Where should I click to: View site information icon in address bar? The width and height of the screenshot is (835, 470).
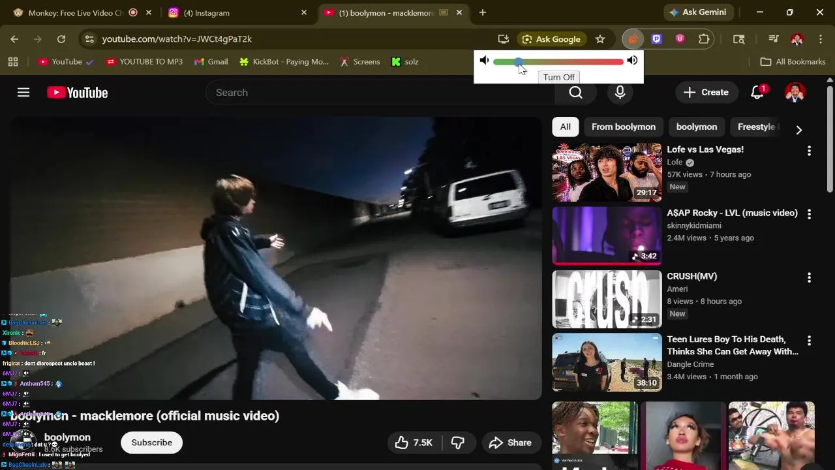coord(89,39)
